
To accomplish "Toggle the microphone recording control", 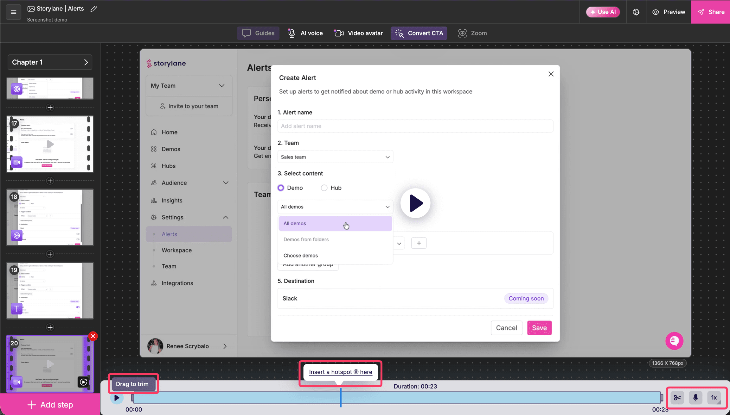I will [696, 398].
